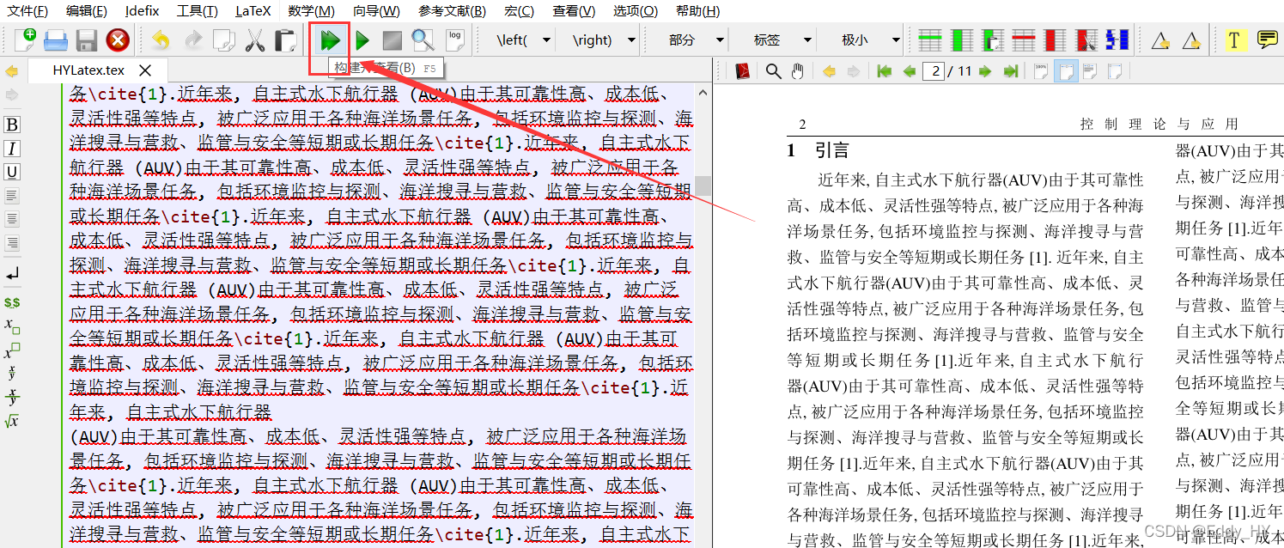This screenshot has width=1284, height=548.
Task: Go to the next PDF page
Action: [x=985, y=71]
